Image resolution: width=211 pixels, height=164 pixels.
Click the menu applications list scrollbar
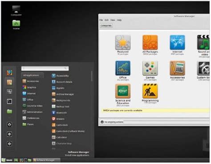[x=92, y=76]
